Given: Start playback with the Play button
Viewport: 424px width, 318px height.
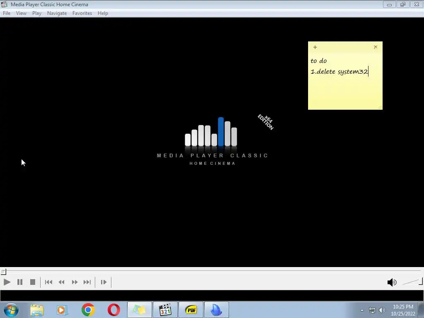Looking at the screenshot, I should point(7,282).
